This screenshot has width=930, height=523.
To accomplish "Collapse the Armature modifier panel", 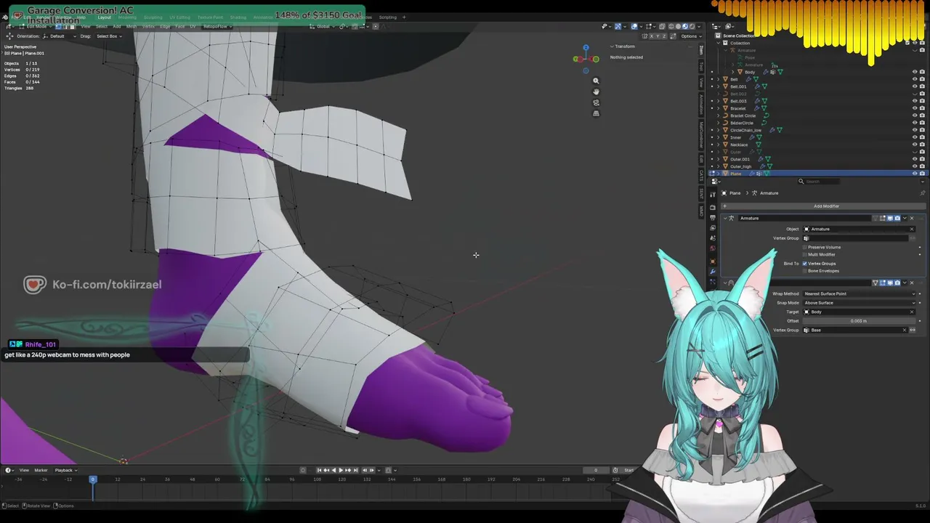I will tap(725, 218).
